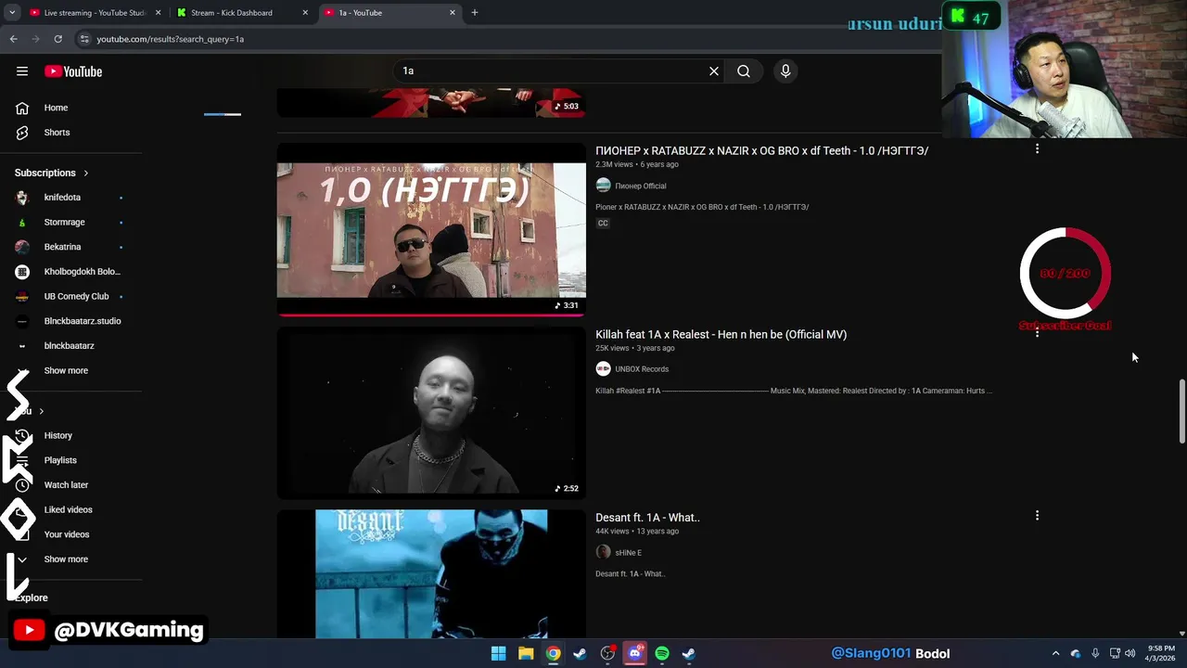The height and width of the screenshot is (668, 1187).
Task: Open Desant What.. video thumbnail
Action: [431, 573]
